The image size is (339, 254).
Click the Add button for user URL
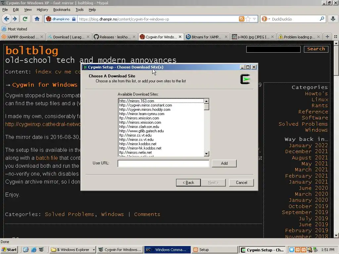pyautogui.click(x=224, y=163)
